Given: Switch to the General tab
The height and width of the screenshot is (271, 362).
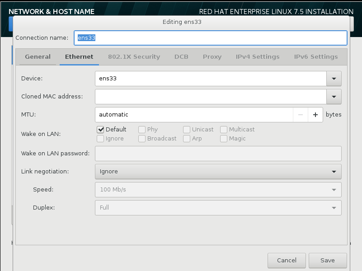Looking at the screenshot, I should tap(38, 57).
